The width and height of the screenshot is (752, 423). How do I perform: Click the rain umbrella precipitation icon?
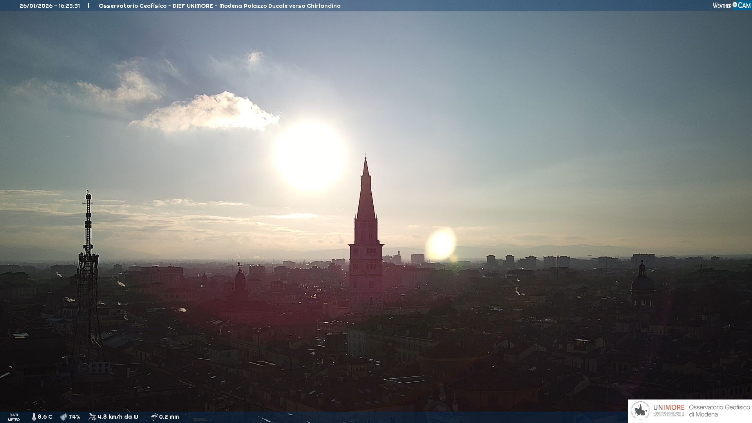point(154,417)
